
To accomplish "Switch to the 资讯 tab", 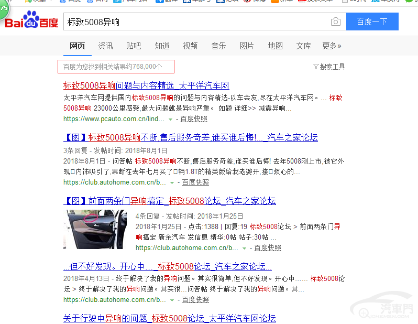I will tap(105, 46).
